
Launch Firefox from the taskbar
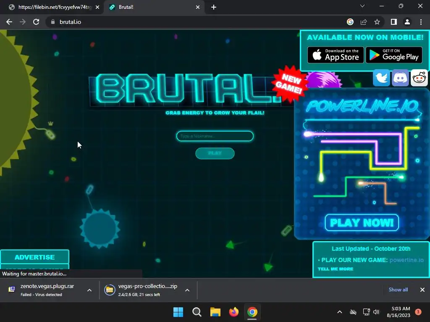tap(233, 312)
